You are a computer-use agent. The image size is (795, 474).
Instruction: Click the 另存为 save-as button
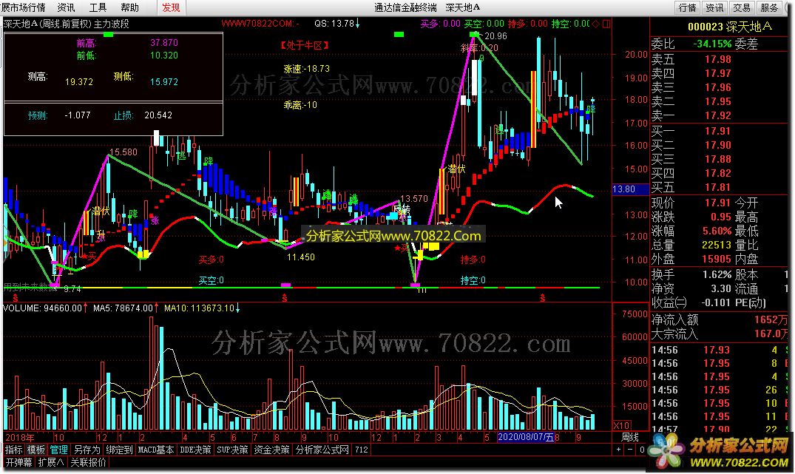(x=87, y=450)
